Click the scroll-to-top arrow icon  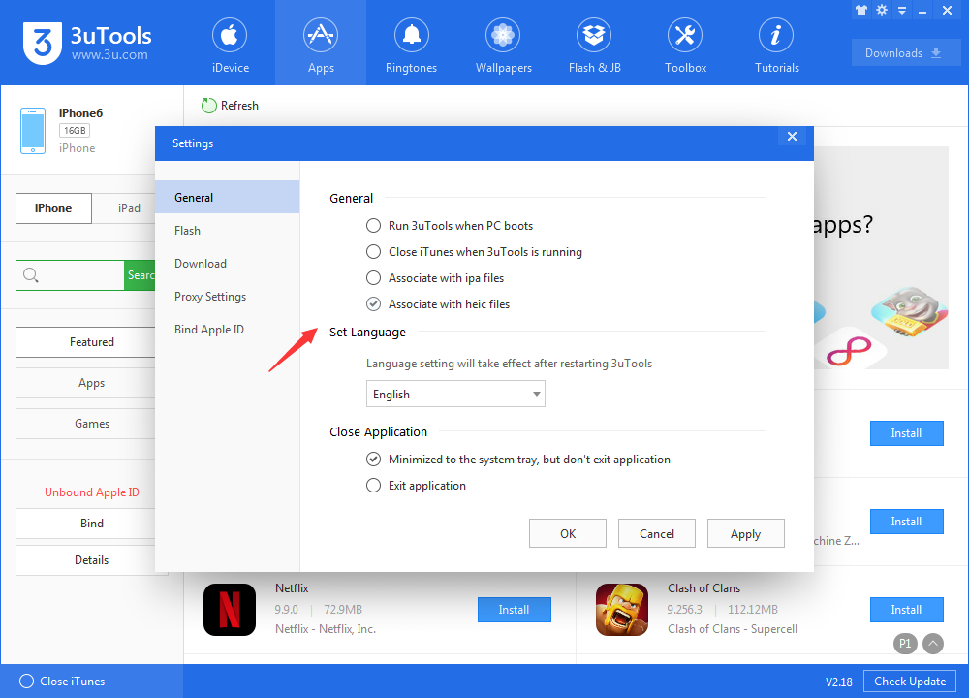pyautogui.click(x=933, y=644)
